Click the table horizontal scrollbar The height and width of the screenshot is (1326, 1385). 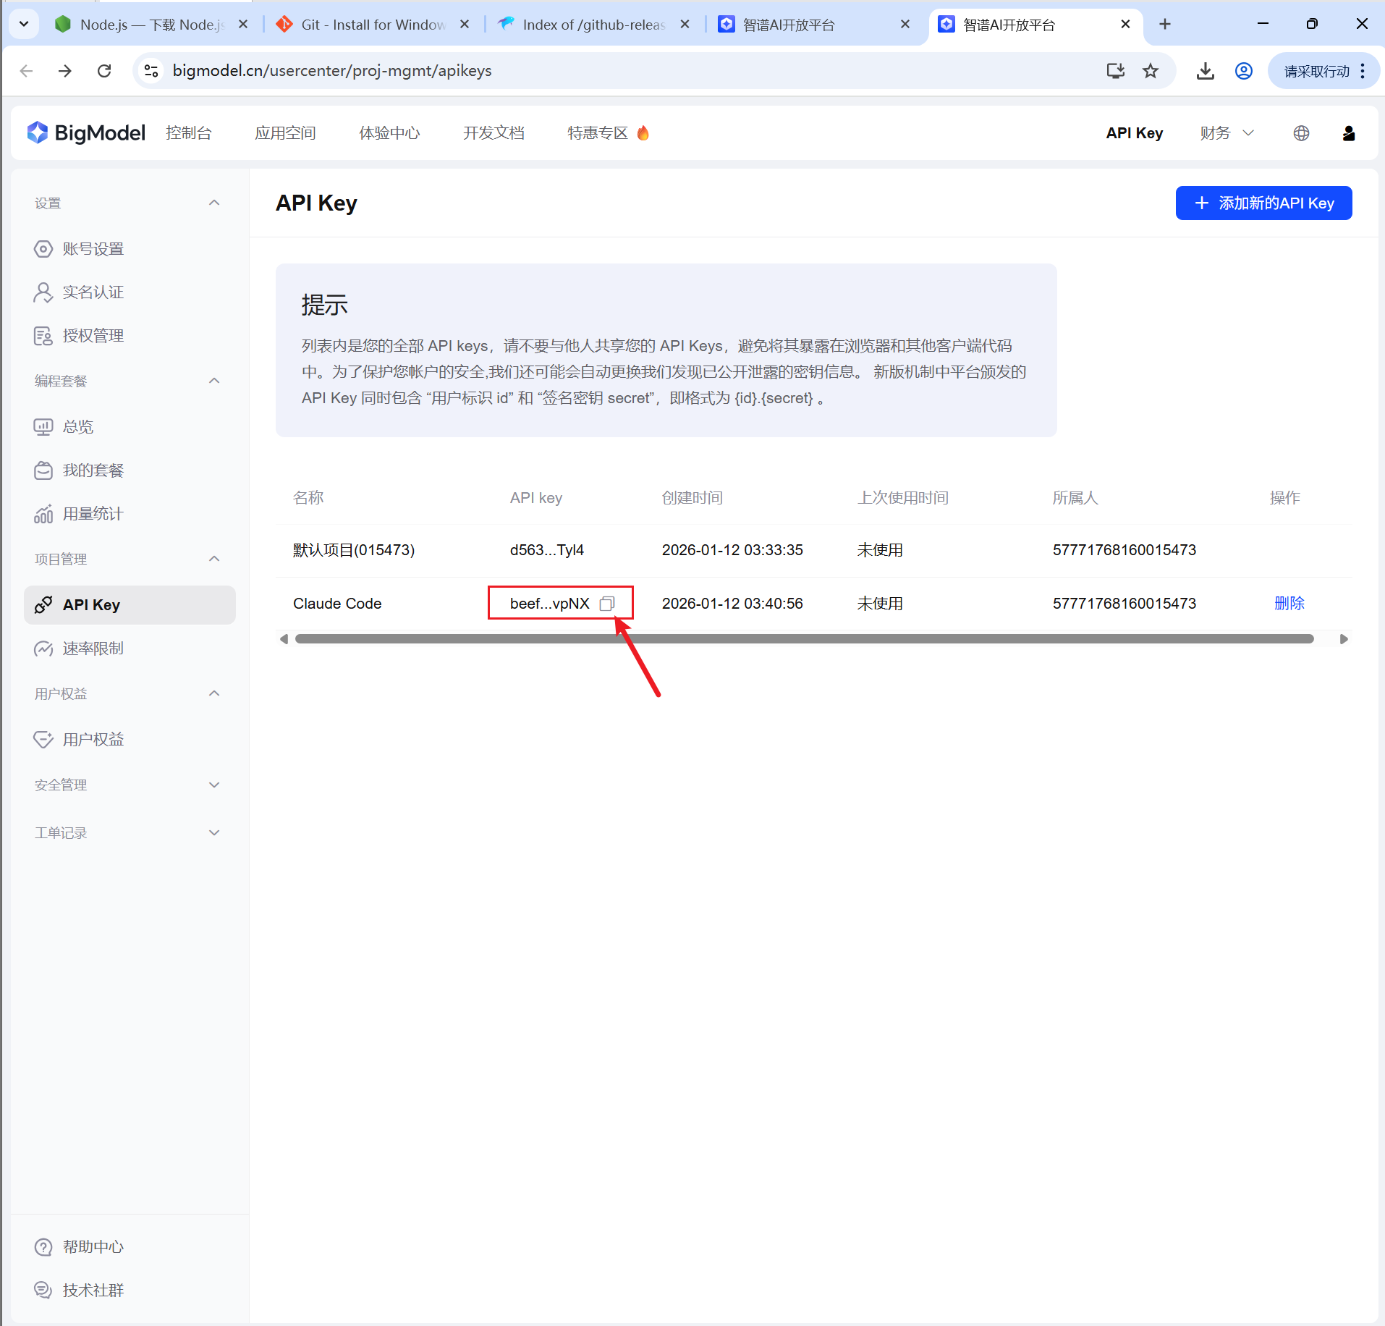coord(803,639)
